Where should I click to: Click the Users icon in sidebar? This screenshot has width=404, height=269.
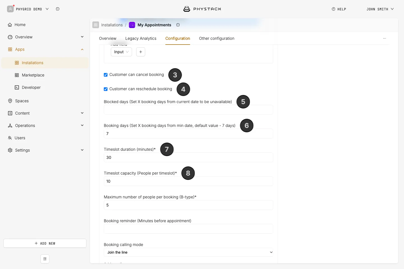10,138
